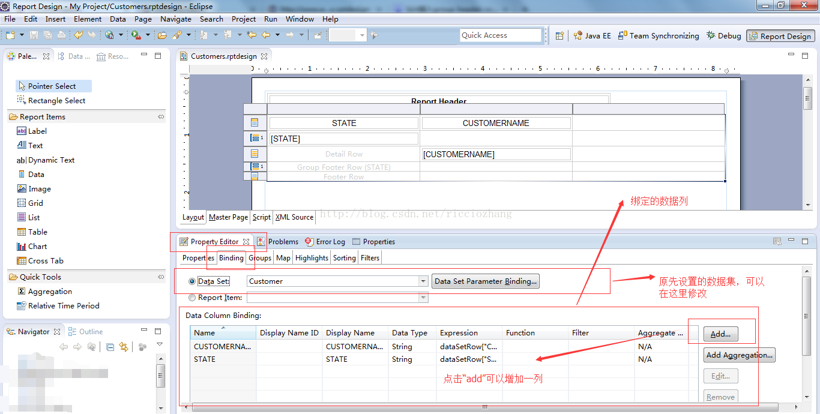Screen dimensions: 820x414
Task: Open the Data Set Customer dropdown
Action: [x=423, y=281]
